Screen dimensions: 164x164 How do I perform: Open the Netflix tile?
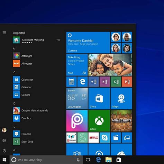93,138
